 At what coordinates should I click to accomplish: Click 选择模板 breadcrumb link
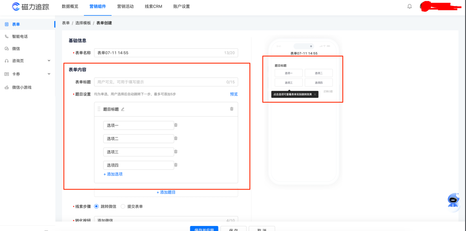pyautogui.click(x=83, y=23)
